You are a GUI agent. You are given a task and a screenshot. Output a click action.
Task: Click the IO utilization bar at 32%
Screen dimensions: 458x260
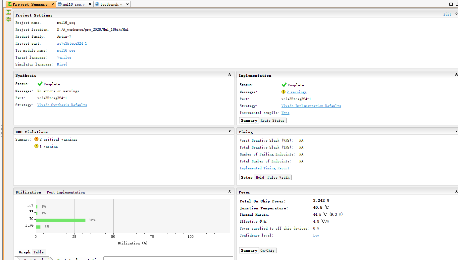tap(61, 220)
